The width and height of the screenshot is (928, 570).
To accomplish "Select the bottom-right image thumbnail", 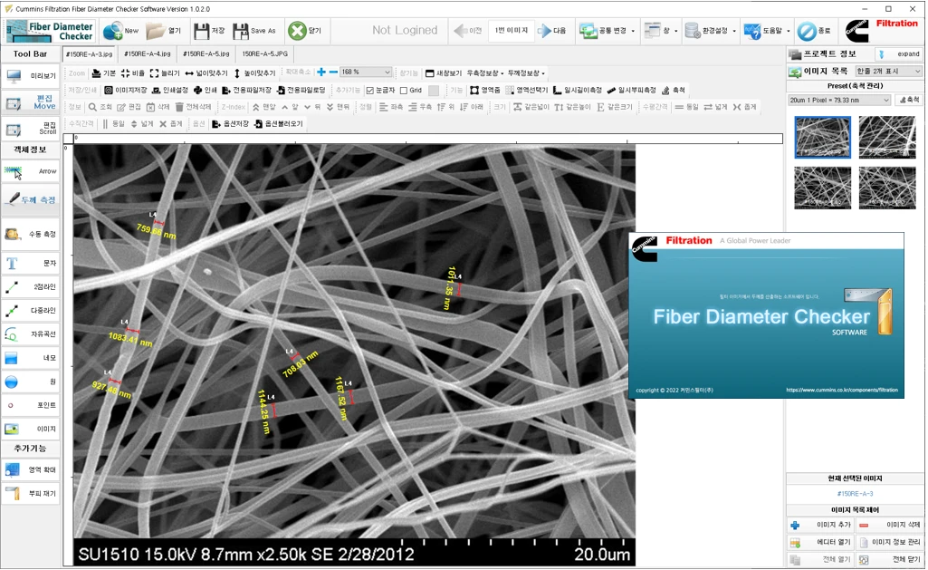I will [x=887, y=188].
